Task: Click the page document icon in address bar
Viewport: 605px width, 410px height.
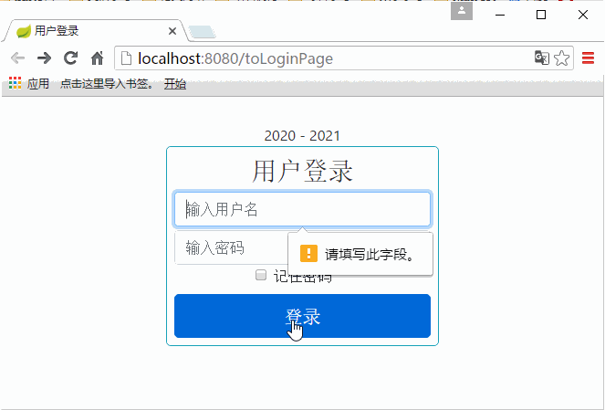Action: (126, 58)
